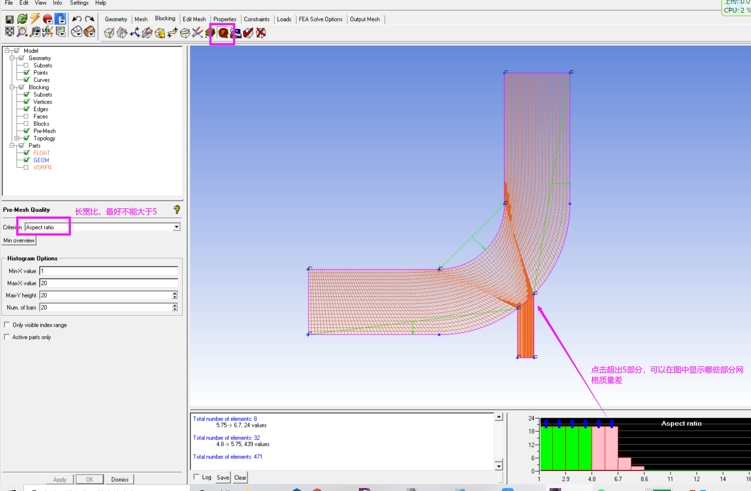Image resolution: width=751 pixels, height=491 pixels.
Task: Enable Only visible index range
Action: pos(7,325)
